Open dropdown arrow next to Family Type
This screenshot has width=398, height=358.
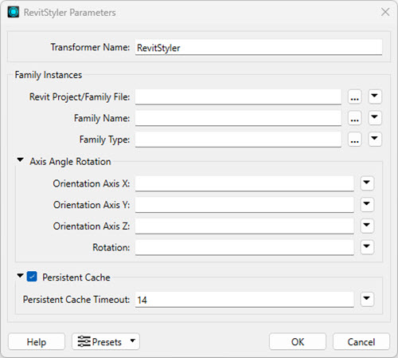[x=375, y=139]
